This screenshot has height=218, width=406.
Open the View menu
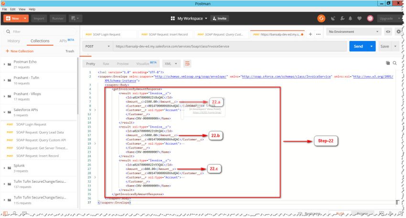tap(22, 9)
